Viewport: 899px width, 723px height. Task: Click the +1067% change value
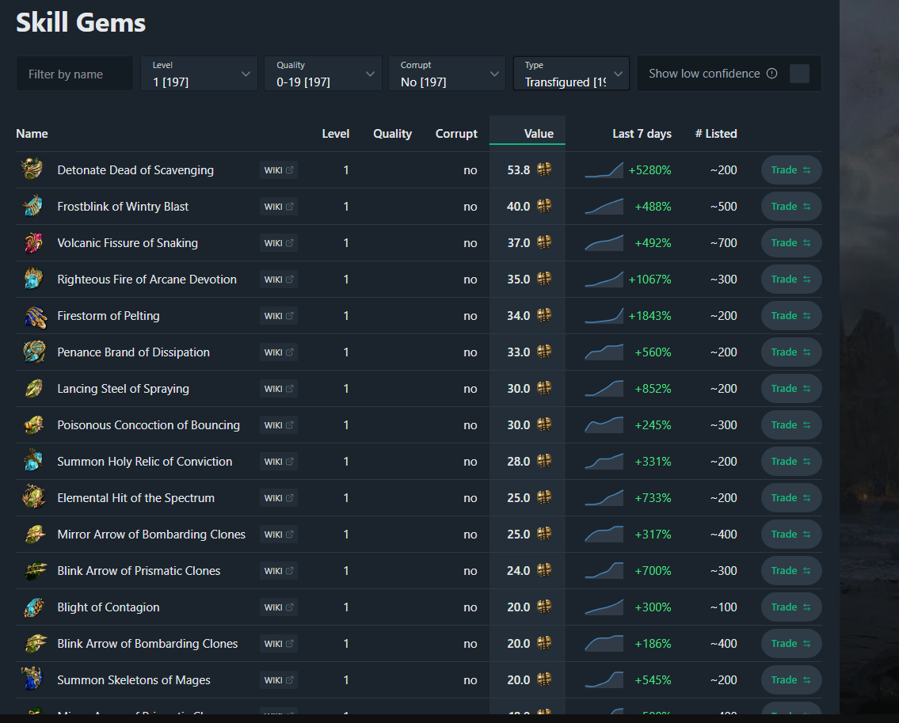649,280
